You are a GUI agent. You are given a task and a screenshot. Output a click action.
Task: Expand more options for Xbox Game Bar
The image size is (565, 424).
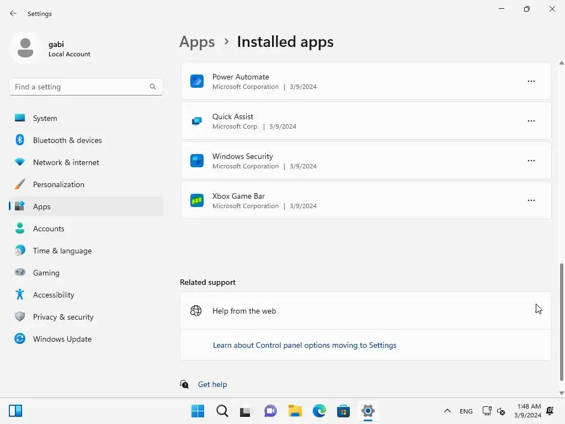pyautogui.click(x=531, y=200)
